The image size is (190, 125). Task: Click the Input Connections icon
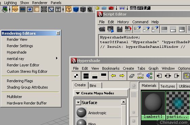(x=159, y=76)
